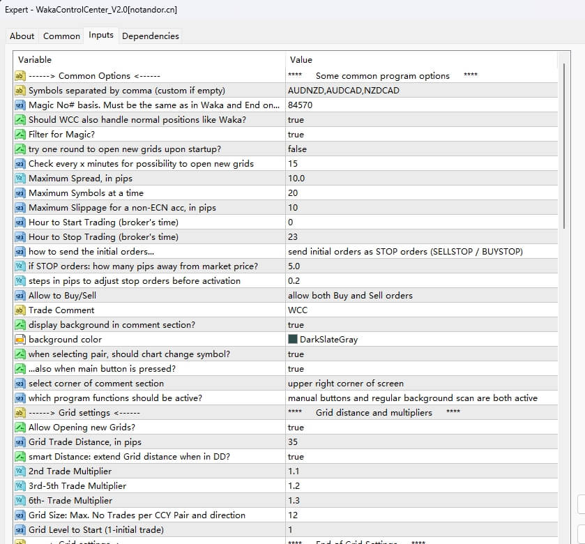
Task: Sort by the Variable column header
Action: (x=35, y=60)
